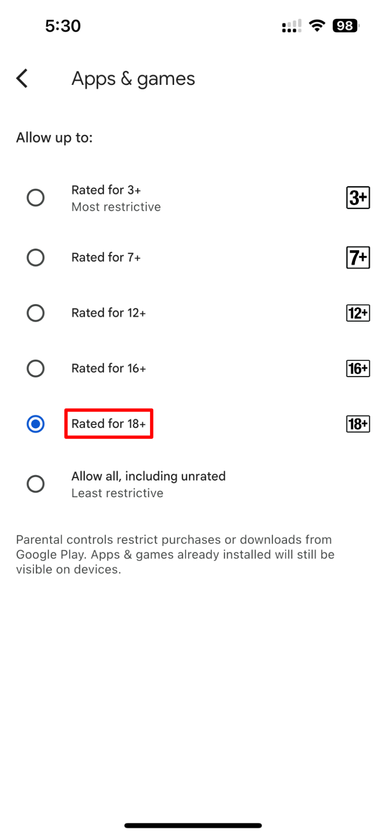Screen dimensions: 386x836
Task: Select the Rated for 3+ radio button
Action: pos(36,197)
